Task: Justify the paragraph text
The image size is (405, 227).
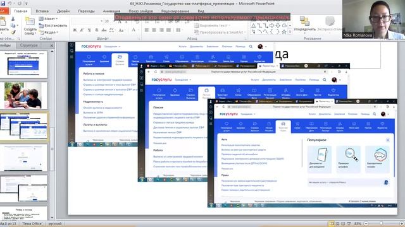Action: click(x=169, y=30)
